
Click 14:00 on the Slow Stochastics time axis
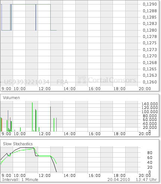click(x=70, y=175)
